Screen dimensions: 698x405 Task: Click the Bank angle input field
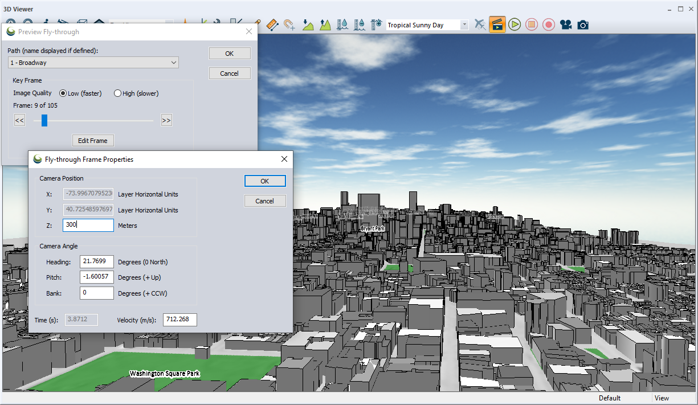97,293
